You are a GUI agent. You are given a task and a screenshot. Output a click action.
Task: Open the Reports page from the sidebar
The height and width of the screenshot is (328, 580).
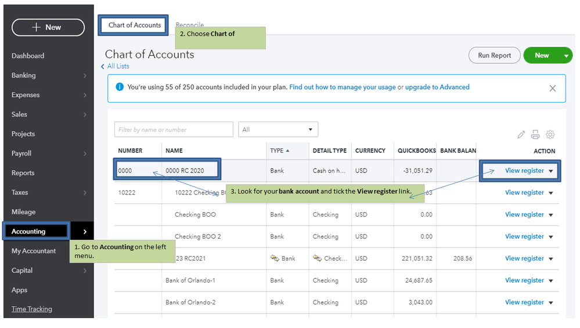(23, 173)
